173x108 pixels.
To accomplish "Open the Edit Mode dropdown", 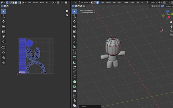I will click(84, 2).
